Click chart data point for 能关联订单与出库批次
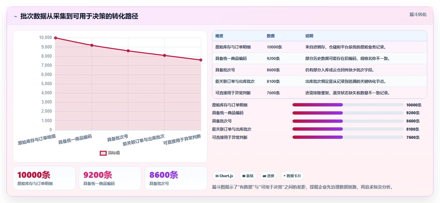440x203 pixels. pyautogui.click(x=165, y=55)
